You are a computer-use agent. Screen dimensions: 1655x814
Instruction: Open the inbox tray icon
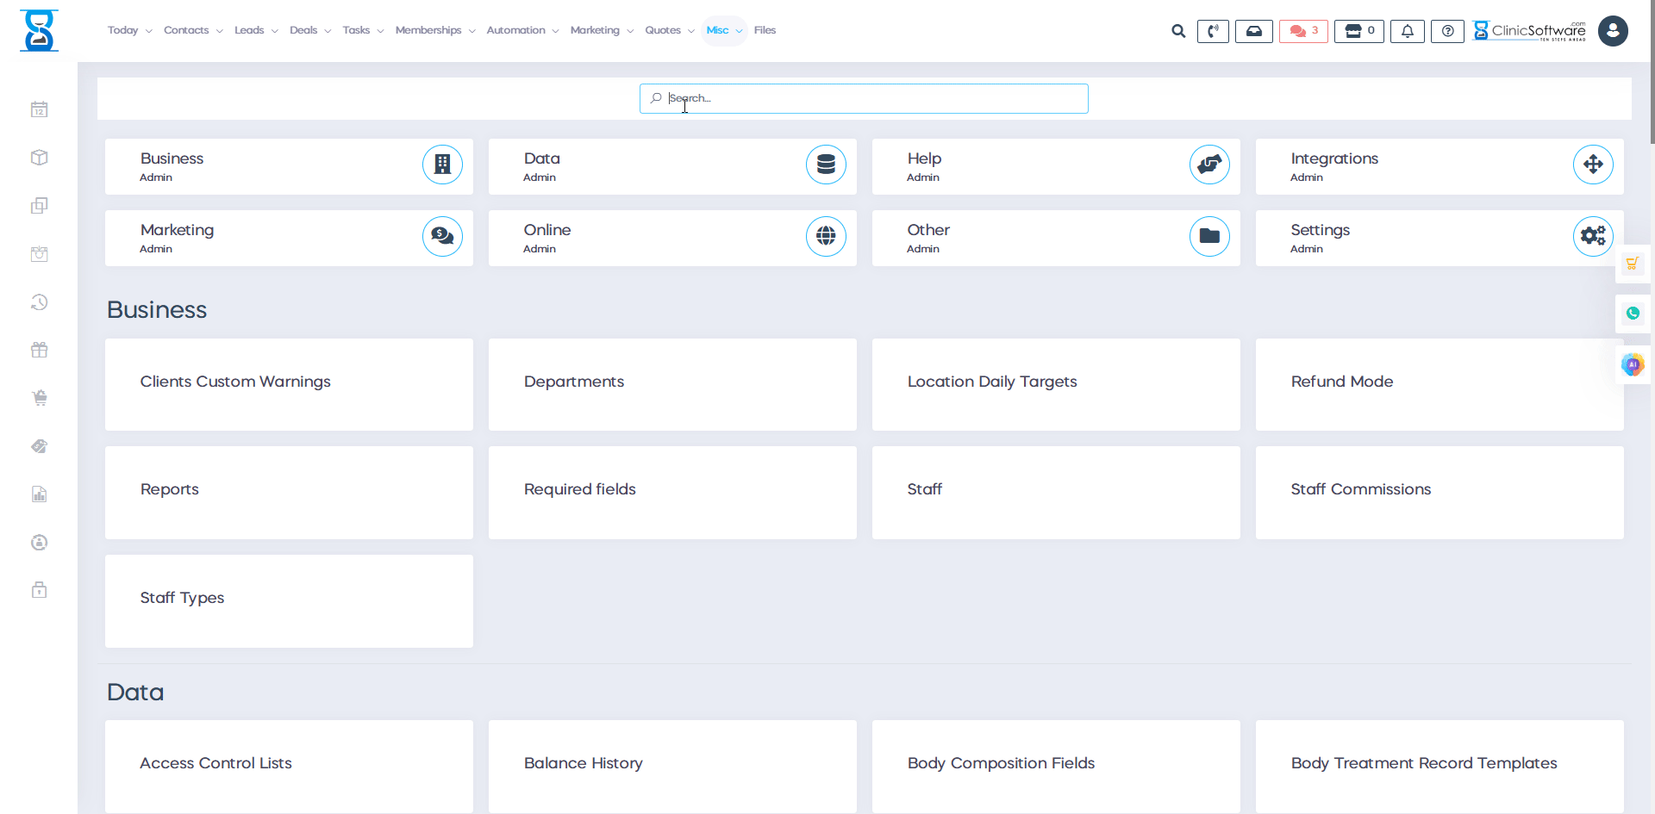point(1254,31)
